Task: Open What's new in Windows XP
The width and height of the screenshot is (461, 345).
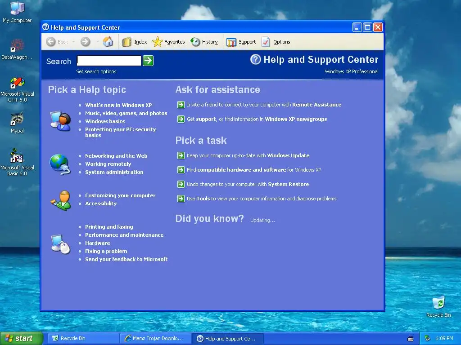Action: [x=118, y=105]
